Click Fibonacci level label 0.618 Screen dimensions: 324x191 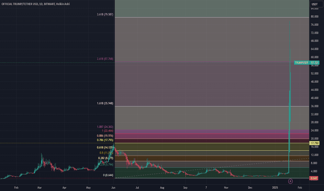click(x=105, y=148)
